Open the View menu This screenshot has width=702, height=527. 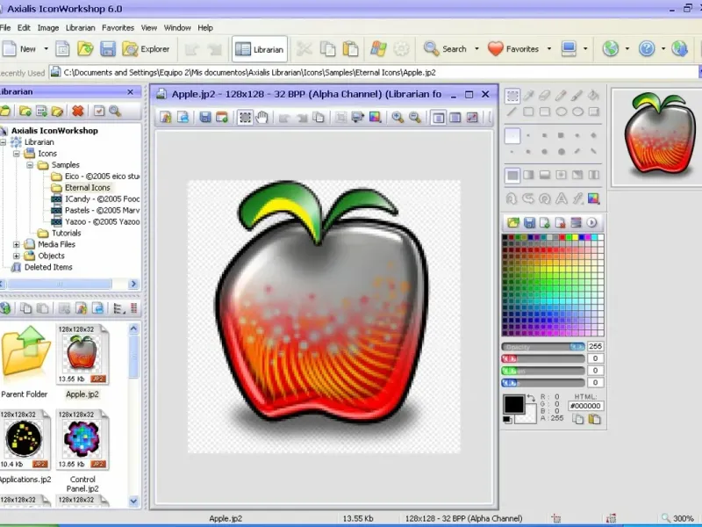pos(149,28)
